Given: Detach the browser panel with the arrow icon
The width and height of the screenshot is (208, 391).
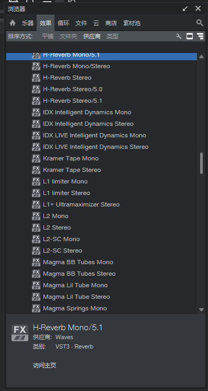Looking at the screenshot, I should tap(185, 9).
